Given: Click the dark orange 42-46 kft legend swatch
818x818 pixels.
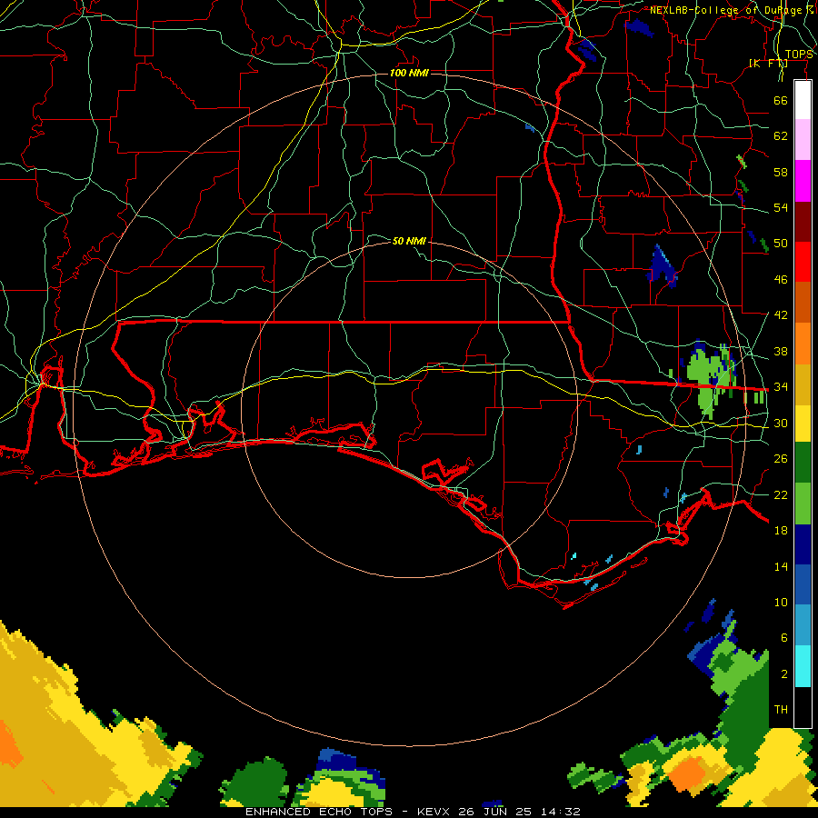Looking at the screenshot, I should tap(803, 302).
